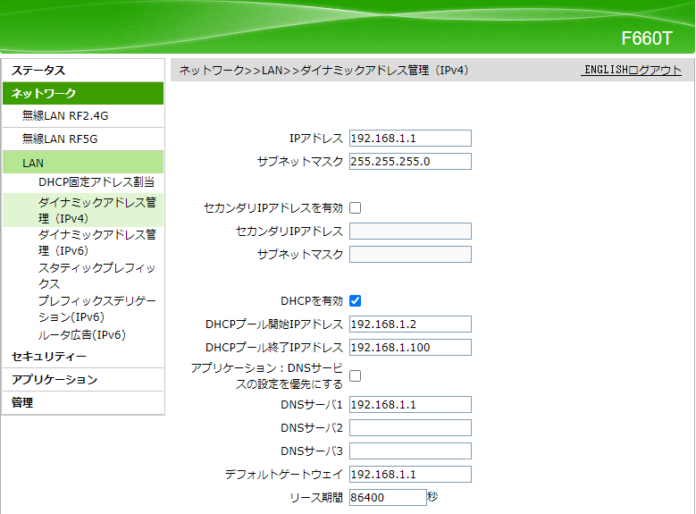
Task: Focus the IPアドレス field 192.168.1.1
Action: [x=410, y=139]
